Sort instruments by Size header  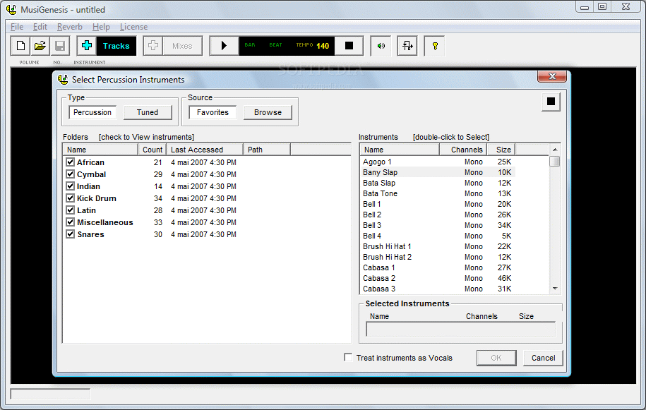tap(501, 150)
